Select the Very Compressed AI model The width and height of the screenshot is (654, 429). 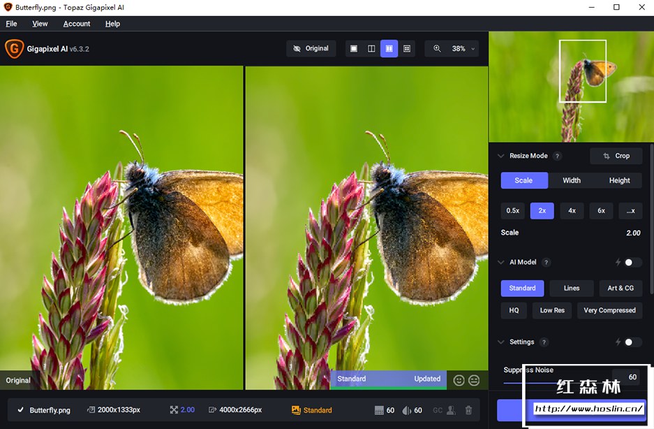610,310
